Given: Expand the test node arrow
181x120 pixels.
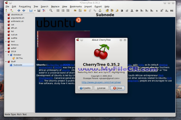Looking at the screenshot, I should pyautogui.click(x=6, y=41).
